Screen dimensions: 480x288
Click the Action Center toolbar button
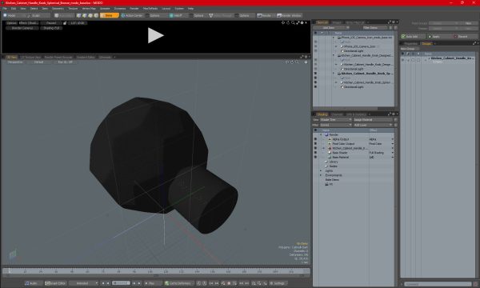tap(132, 15)
